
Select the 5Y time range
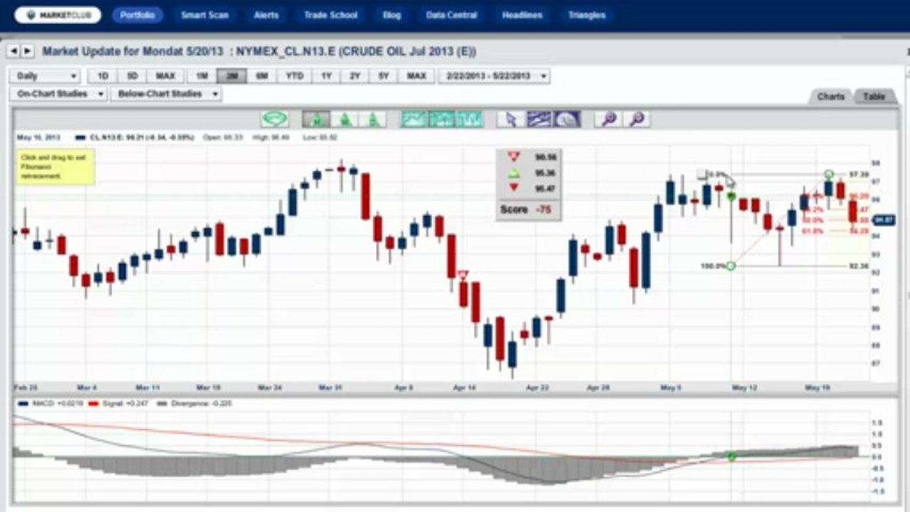coord(383,76)
